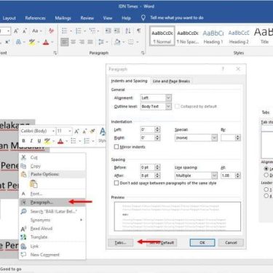Open Outline level dropdown

(168, 106)
